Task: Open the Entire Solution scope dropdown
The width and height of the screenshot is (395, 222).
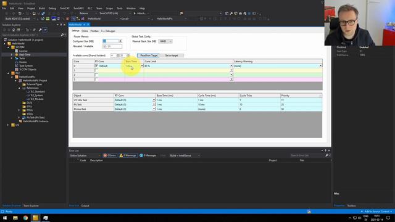Action: click(x=85, y=155)
